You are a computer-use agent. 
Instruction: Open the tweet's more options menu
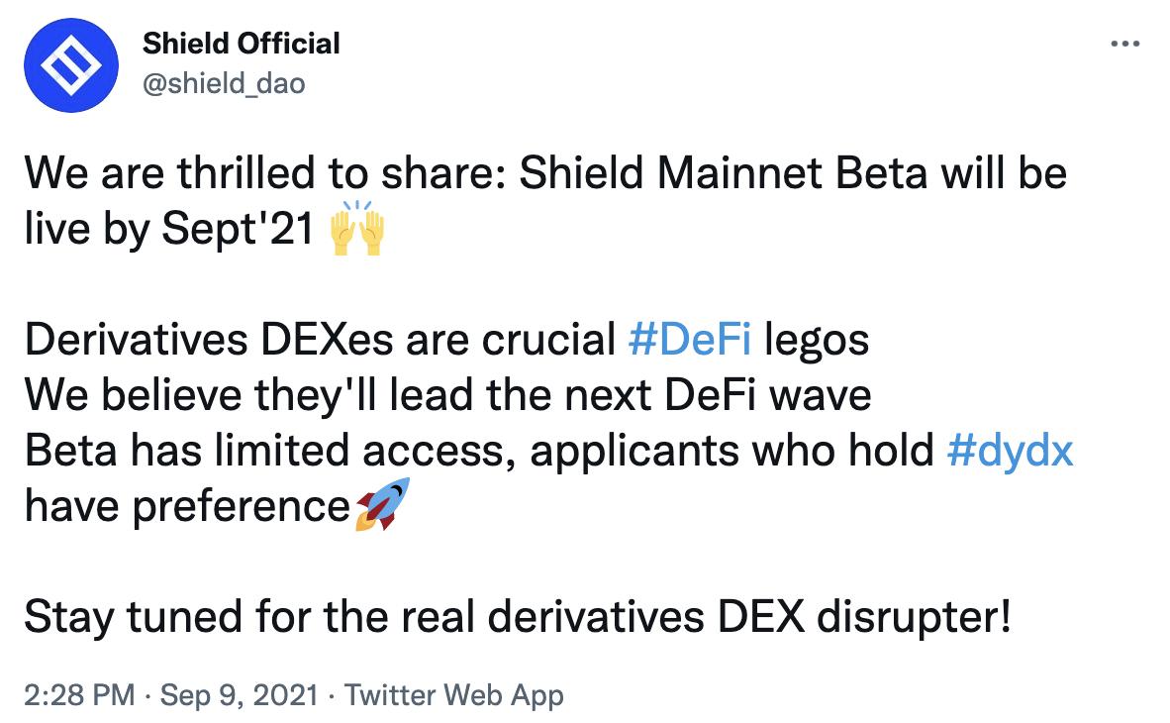(1125, 45)
